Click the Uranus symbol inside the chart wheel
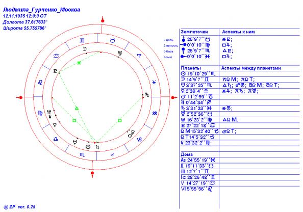Image resolution: width=303 pixels, height=212 pixels. point(120,53)
